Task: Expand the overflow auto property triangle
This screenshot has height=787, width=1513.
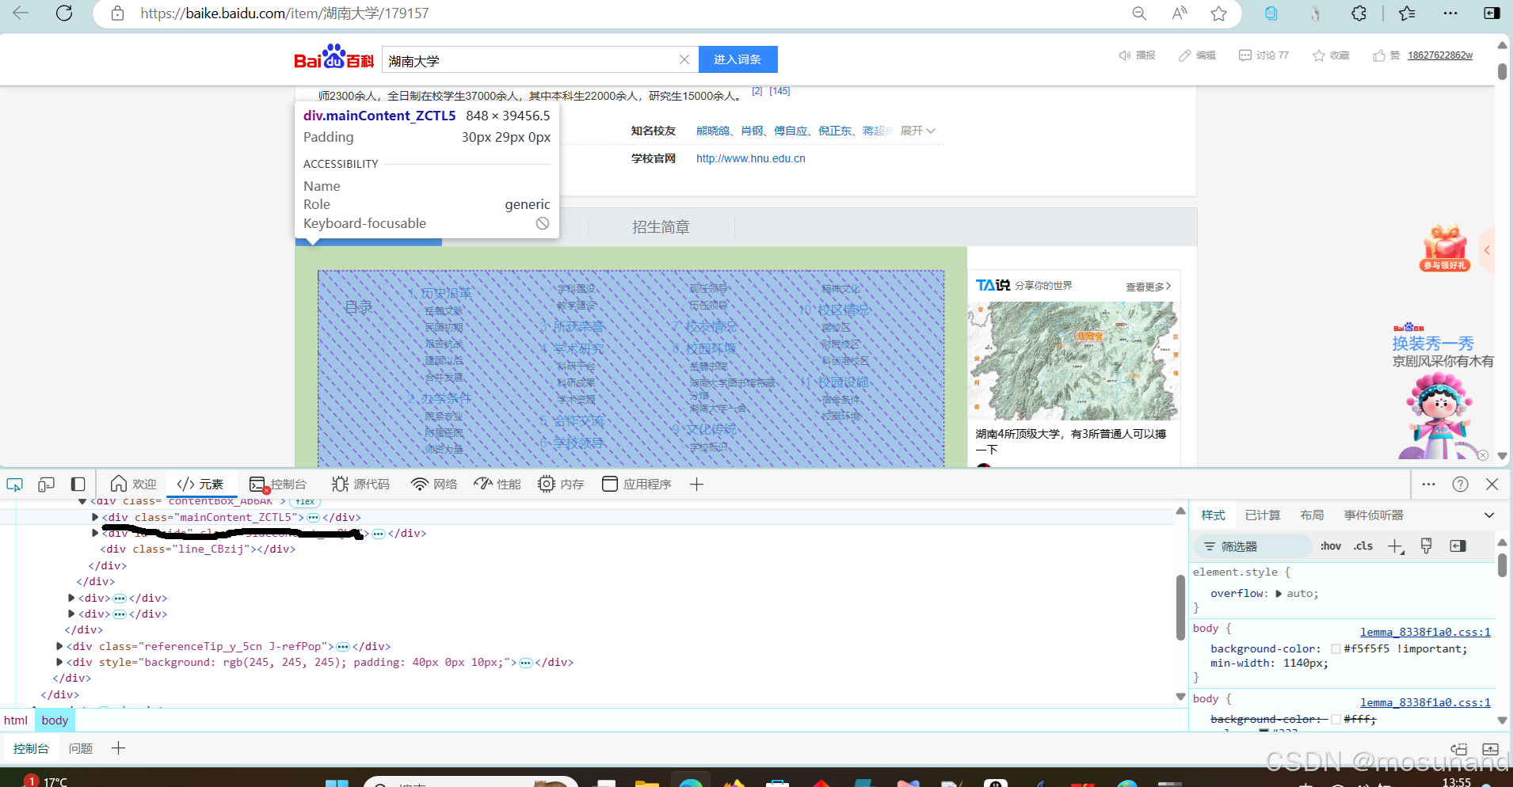Action: (x=1279, y=594)
